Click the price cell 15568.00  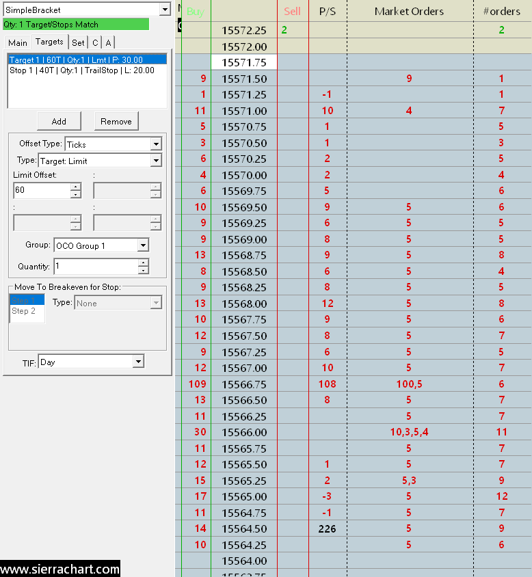(244, 304)
